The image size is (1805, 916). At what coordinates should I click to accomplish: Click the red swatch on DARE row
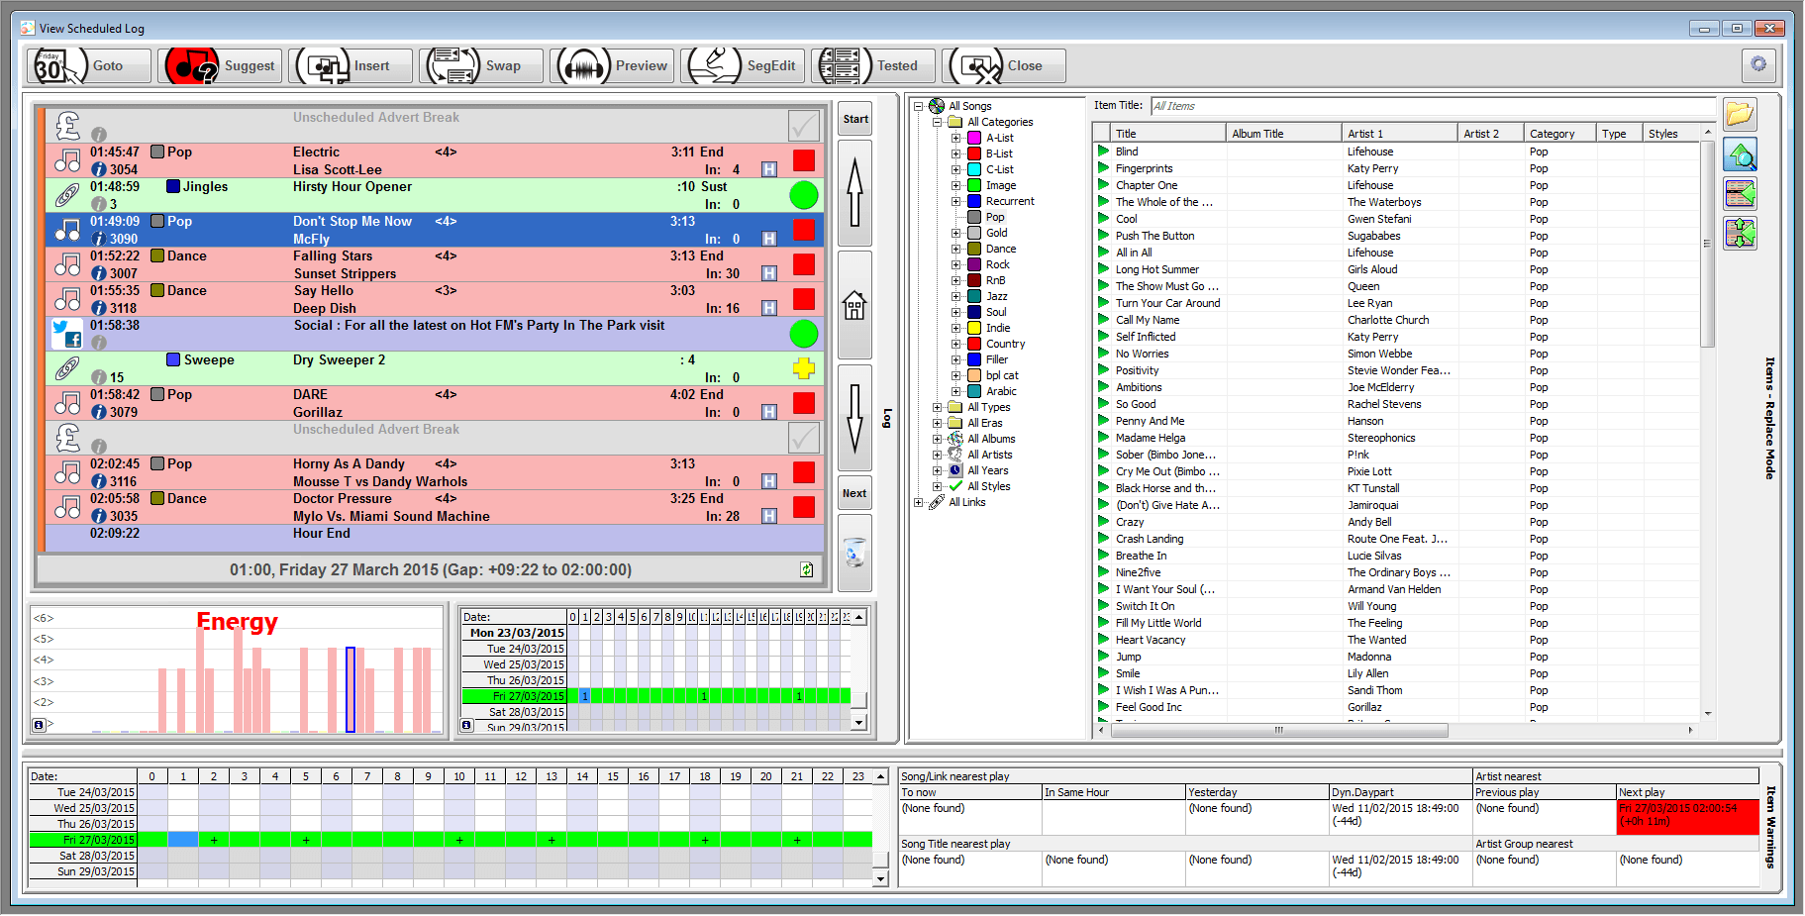click(x=803, y=403)
